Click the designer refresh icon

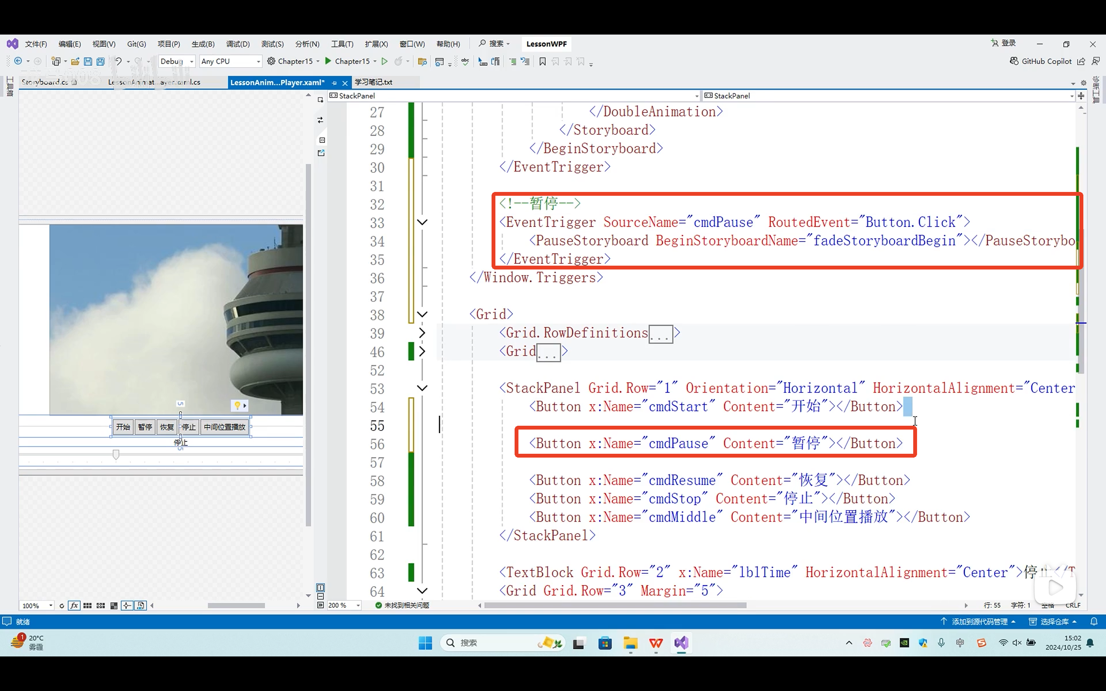pos(62,605)
